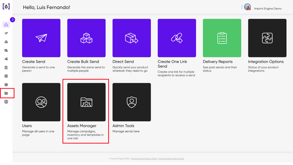
Task: Open the Assets Manager folder tile
Action: (x=86, y=102)
